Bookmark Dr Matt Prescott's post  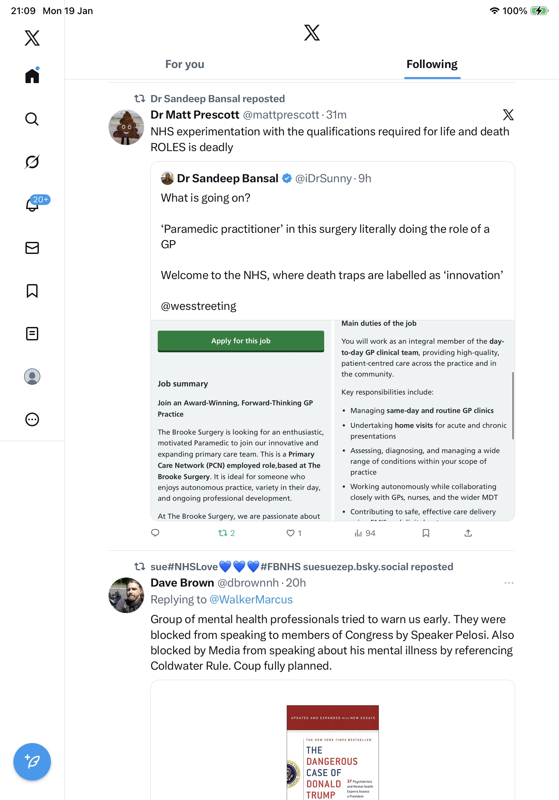[426, 533]
